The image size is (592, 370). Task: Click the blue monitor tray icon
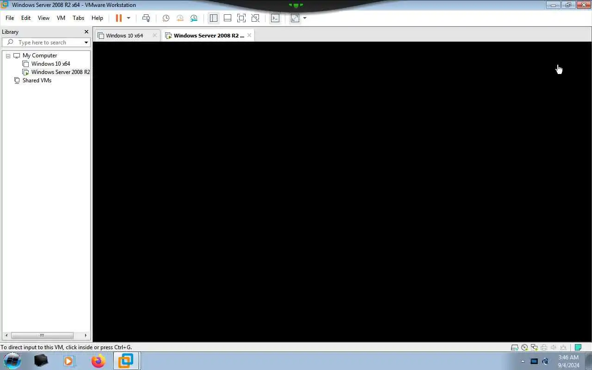pyautogui.click(x=534, y=361)
